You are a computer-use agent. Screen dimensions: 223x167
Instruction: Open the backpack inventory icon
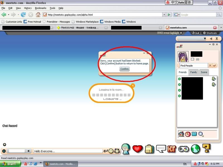click(x=149, y=149)
